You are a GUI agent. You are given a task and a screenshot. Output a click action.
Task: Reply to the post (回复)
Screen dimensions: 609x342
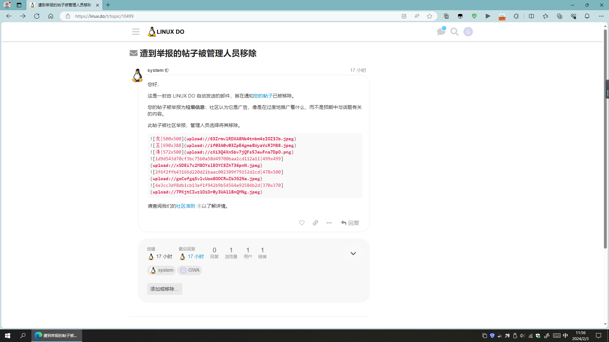[x=350, y=223]
